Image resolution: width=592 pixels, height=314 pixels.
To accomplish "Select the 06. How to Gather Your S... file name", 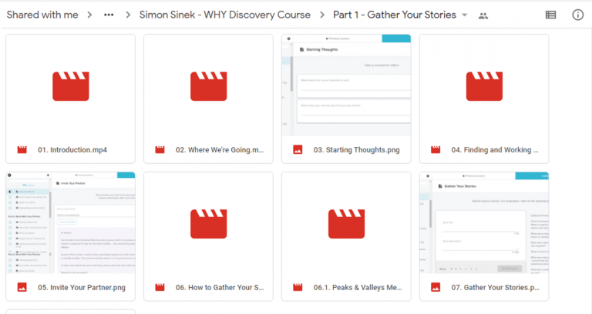I will (x=220, y=287).
